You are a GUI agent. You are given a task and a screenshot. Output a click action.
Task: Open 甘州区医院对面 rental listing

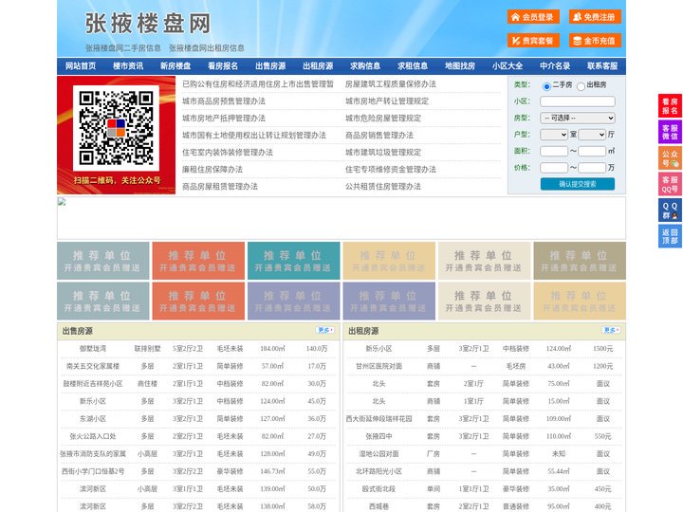pyautogui.click(x=378, y=366)
